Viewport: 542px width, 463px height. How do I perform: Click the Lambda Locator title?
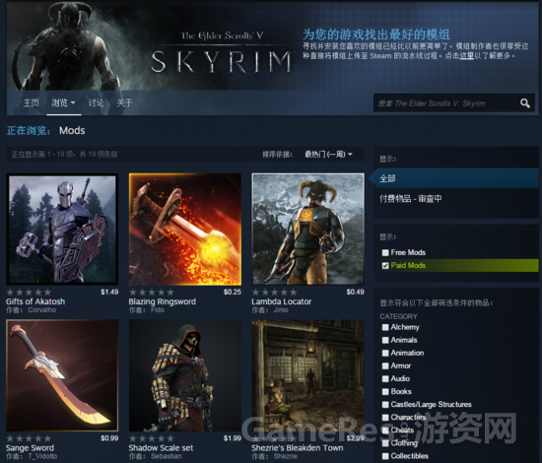click(282, 301)
